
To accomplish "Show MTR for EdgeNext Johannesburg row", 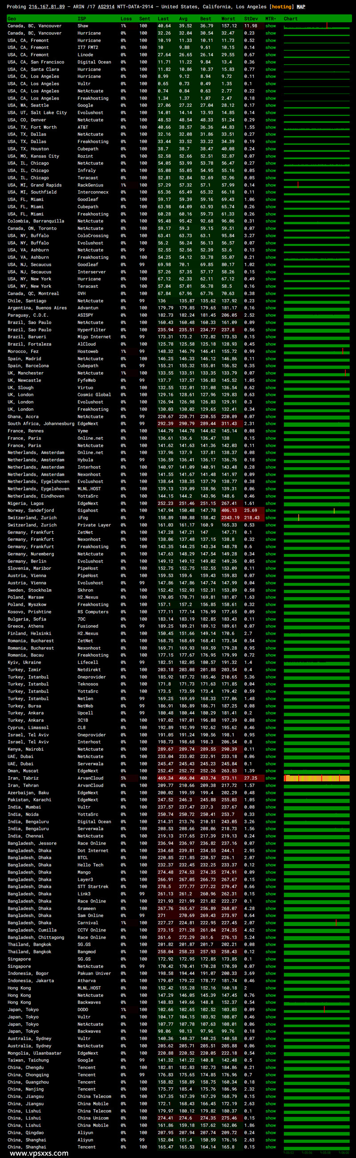I will pyautogui.click(x=271, y=424).
